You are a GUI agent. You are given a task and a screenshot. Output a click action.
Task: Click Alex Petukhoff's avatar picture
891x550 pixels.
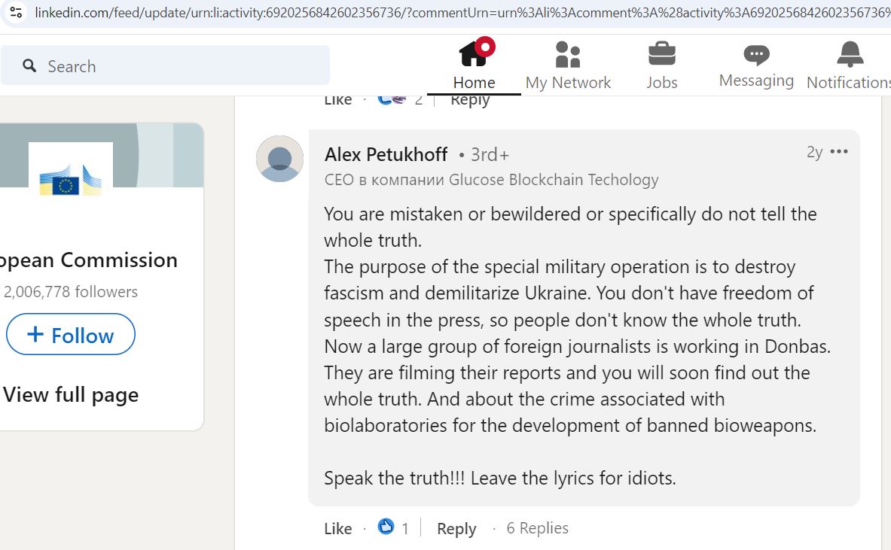[279, 159]
